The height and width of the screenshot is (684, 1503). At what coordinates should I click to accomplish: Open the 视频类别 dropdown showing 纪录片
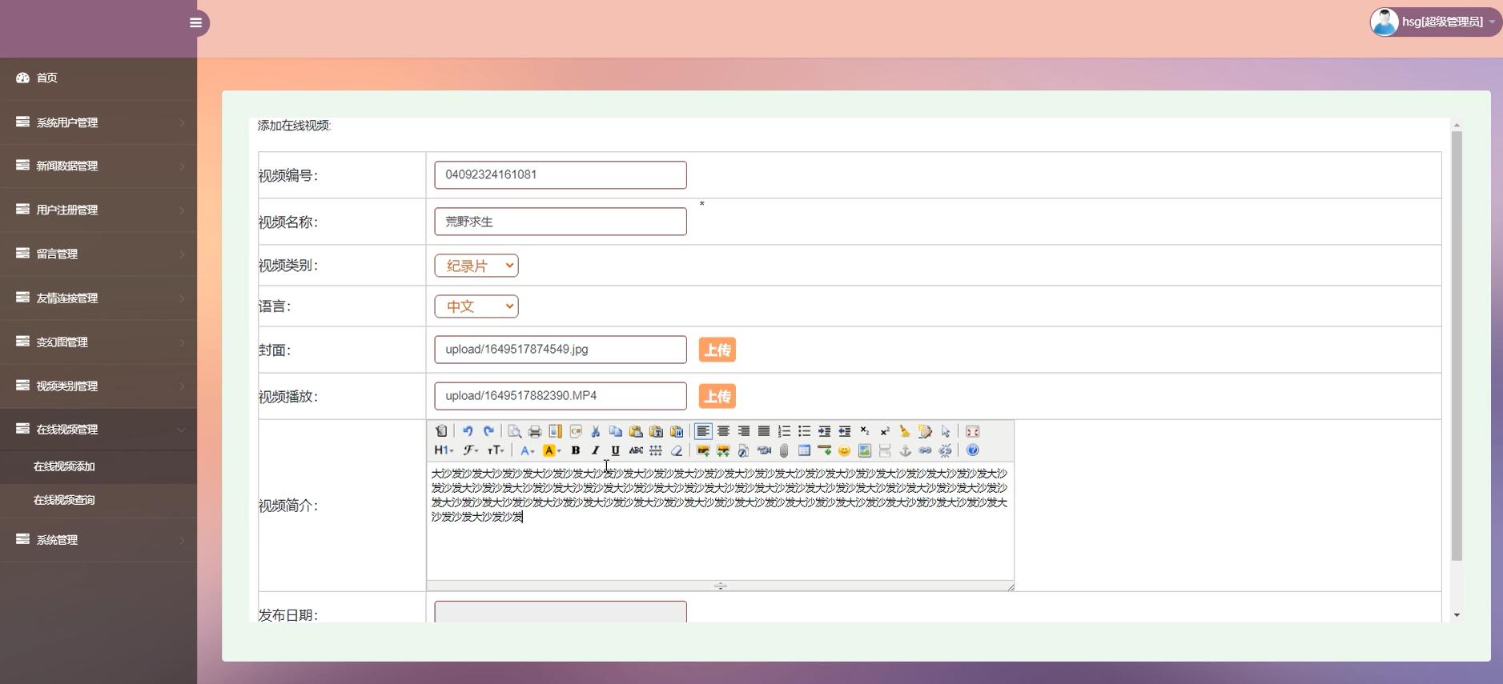click(x=476, y=266)
